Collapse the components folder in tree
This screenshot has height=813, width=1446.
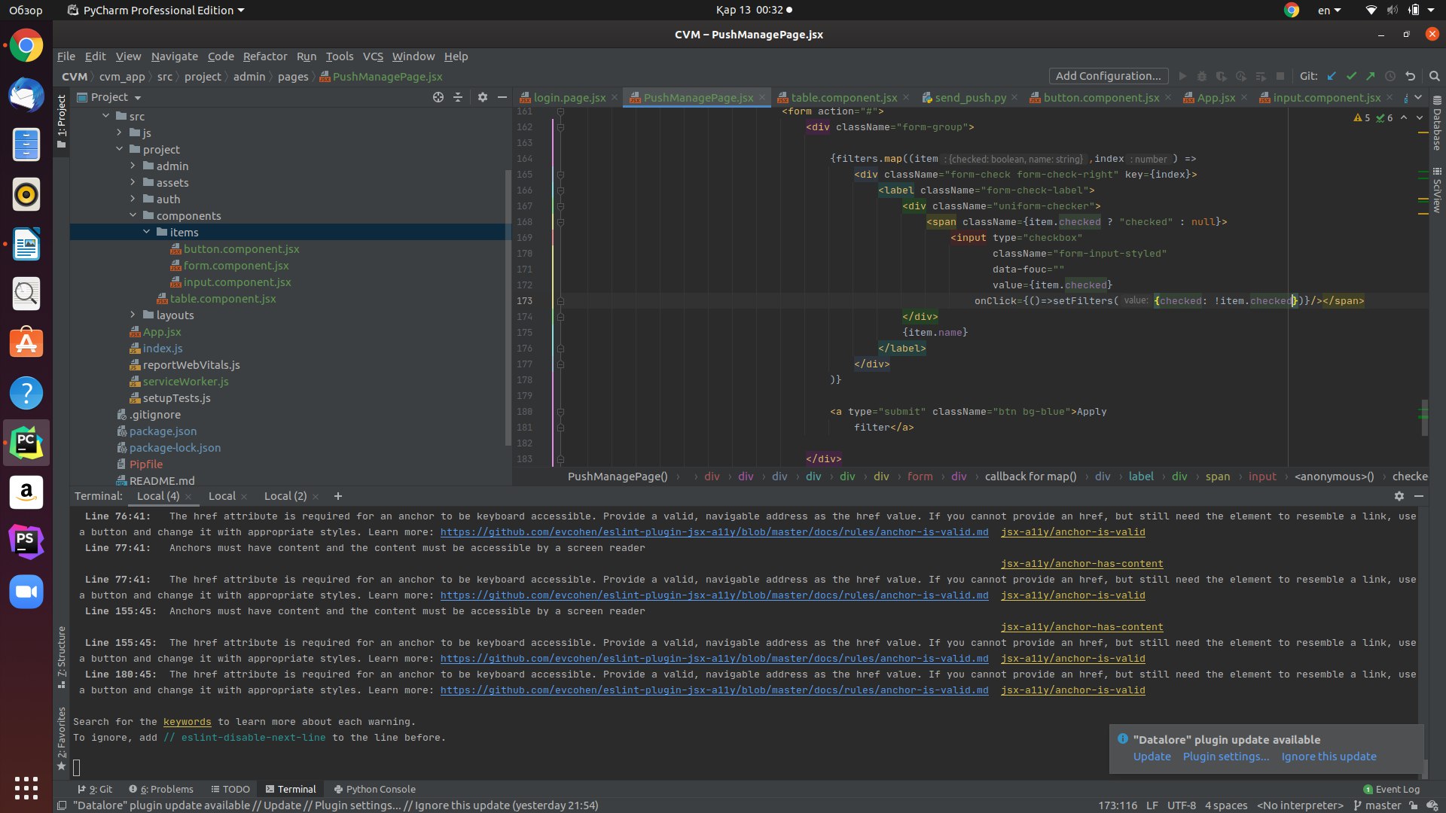(133, 216)
